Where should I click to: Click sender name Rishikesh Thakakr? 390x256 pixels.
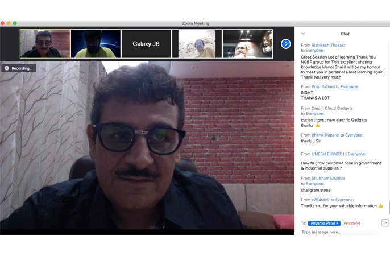(x=329, y=46)
